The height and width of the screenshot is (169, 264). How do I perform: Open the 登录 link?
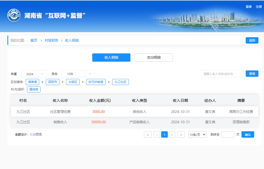point(249,7)
